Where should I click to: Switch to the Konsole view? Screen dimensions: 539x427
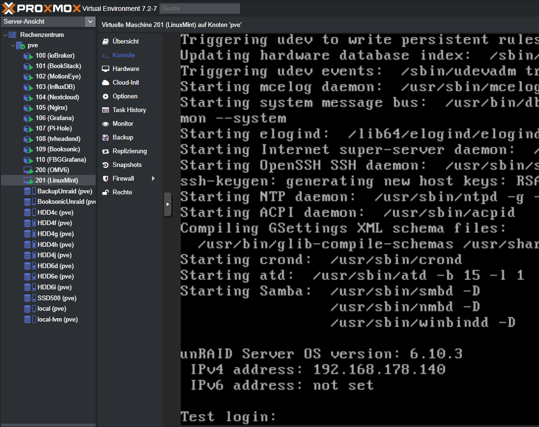click(x=131, y=55)
